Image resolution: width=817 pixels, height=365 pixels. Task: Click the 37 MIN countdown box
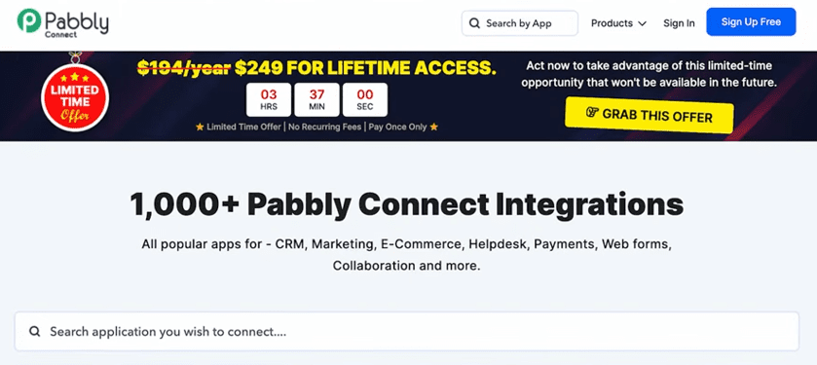(x=316, y=100)
